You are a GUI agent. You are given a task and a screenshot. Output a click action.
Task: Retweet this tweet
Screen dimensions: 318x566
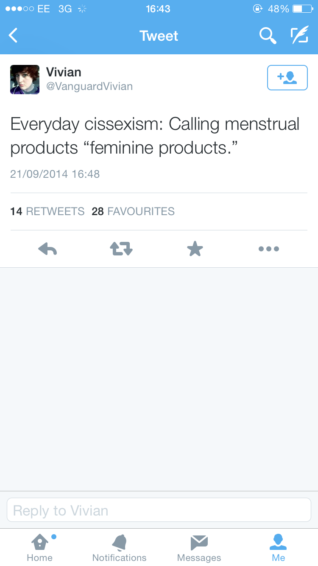[121, 249]
